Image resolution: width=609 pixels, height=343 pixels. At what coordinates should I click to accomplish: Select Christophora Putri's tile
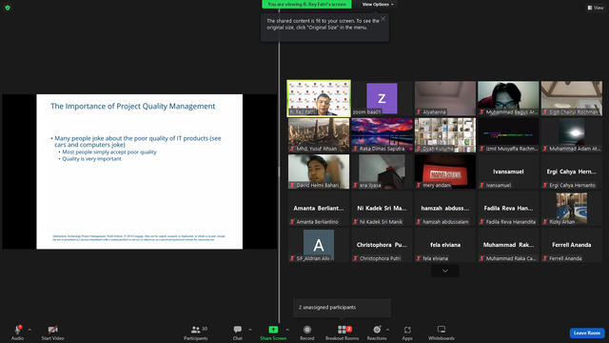coord(382,245)
